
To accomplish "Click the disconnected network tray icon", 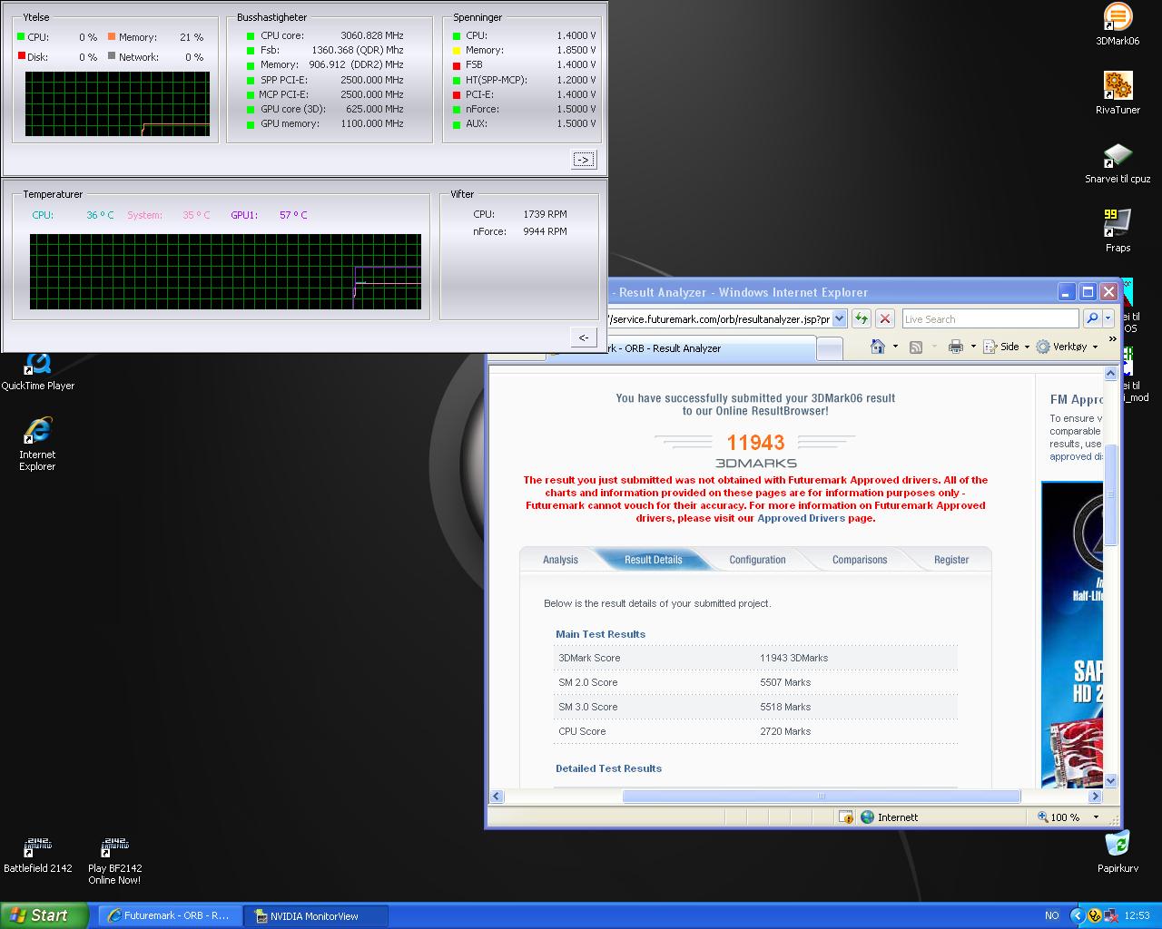I will [x=1111, y=915].
